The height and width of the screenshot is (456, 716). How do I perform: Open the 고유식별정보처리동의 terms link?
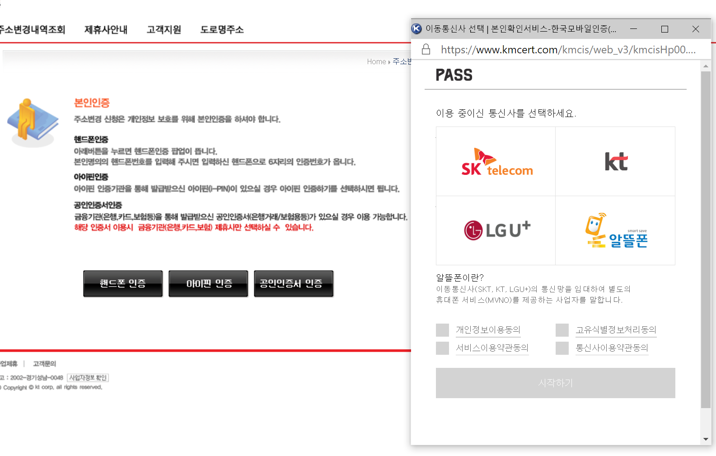click(616, 330)
